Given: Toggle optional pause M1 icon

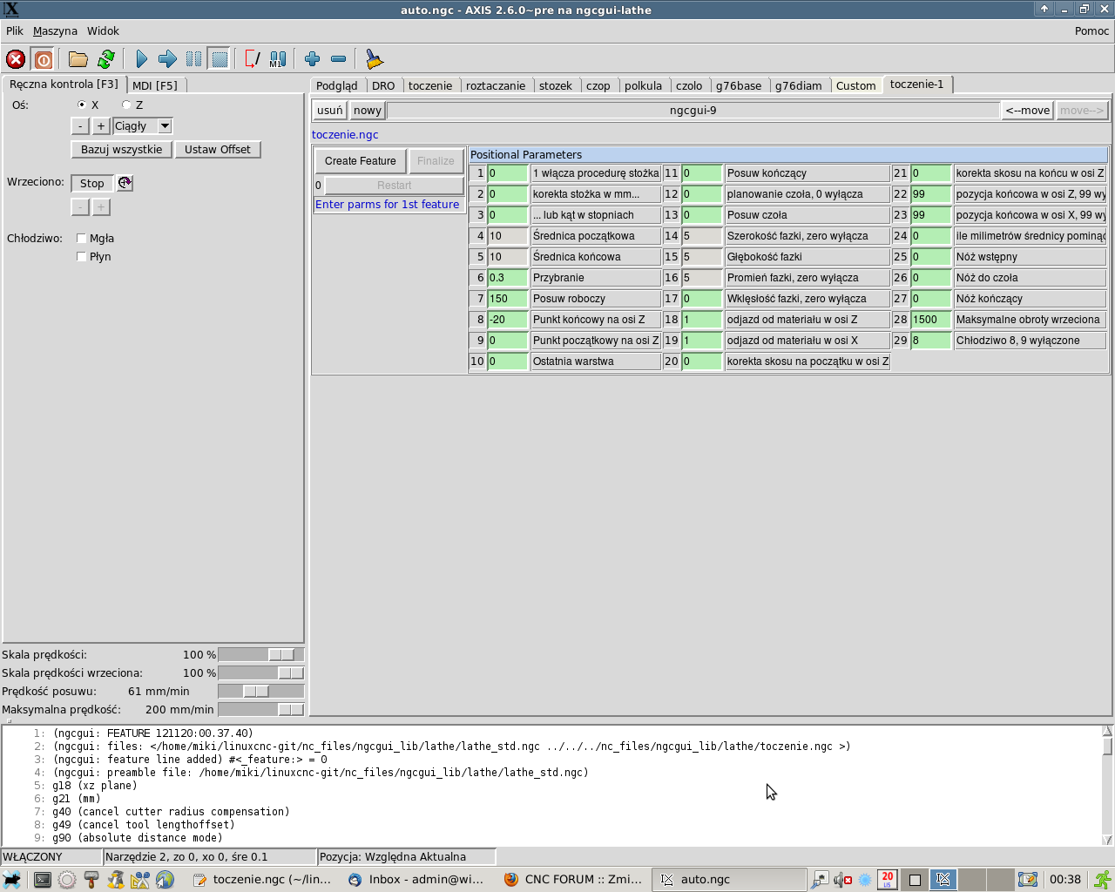Looking at the screenshot, I should tap(278, 59).
